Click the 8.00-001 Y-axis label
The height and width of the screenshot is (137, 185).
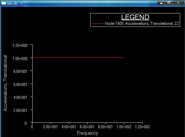[20, 71]
